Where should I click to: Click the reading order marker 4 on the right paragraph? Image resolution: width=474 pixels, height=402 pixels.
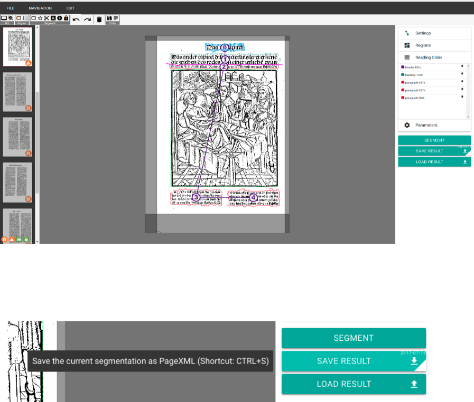[x=253, y=198]
